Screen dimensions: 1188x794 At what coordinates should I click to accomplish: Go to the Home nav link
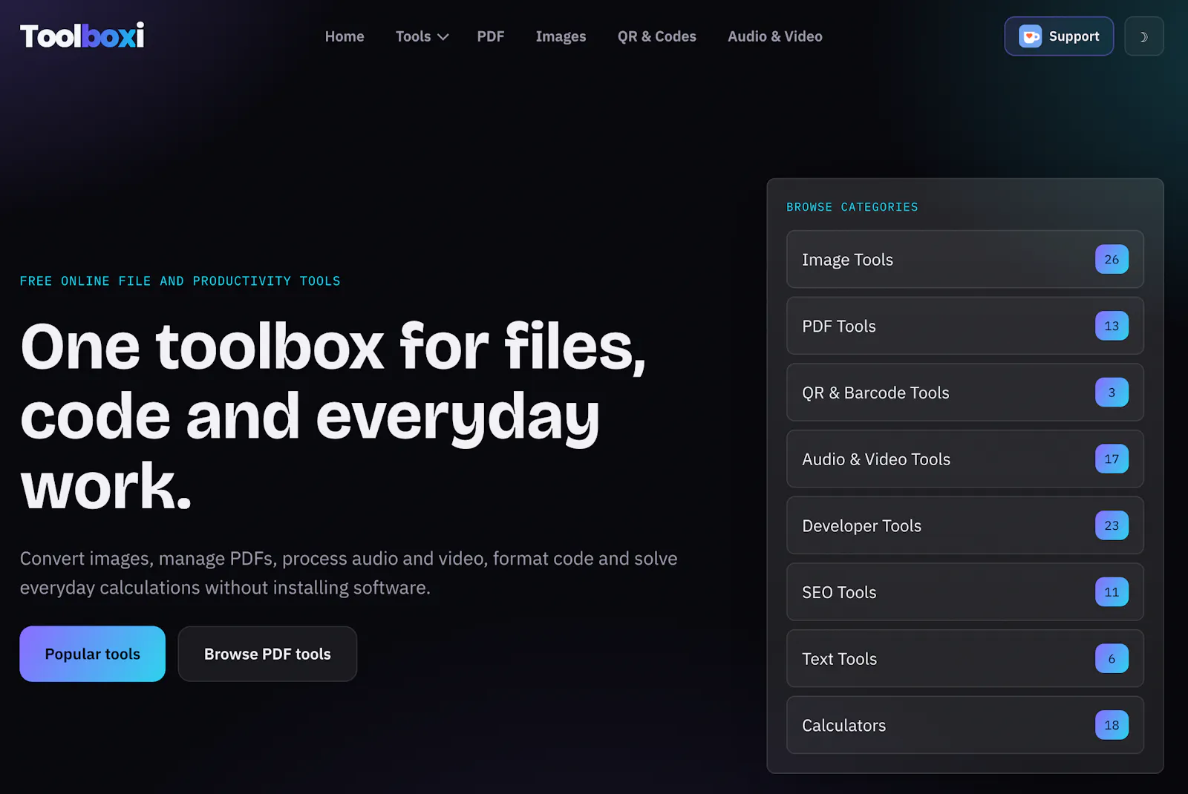[345, 36]
